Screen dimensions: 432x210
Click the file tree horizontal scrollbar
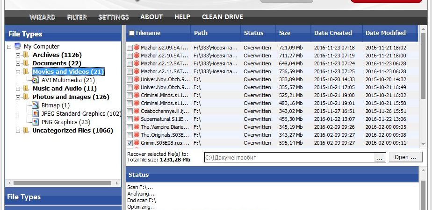(x=63, y=183)
